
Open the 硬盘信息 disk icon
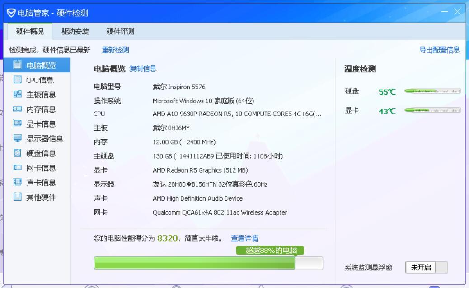coord(18,152)
